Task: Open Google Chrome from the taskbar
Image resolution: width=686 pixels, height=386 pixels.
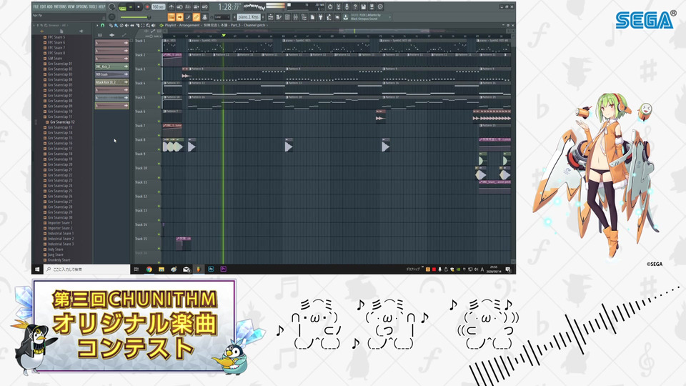Action: pyautogui.click(x=149, y=269)
